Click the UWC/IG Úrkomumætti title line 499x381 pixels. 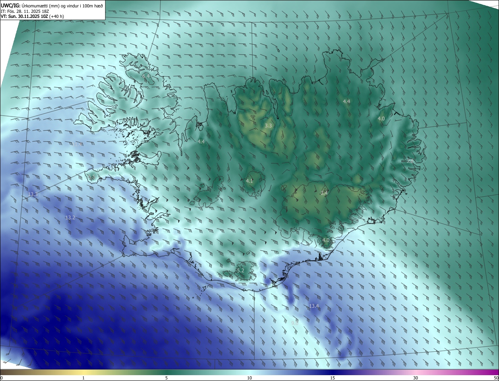tap(52, 5)
